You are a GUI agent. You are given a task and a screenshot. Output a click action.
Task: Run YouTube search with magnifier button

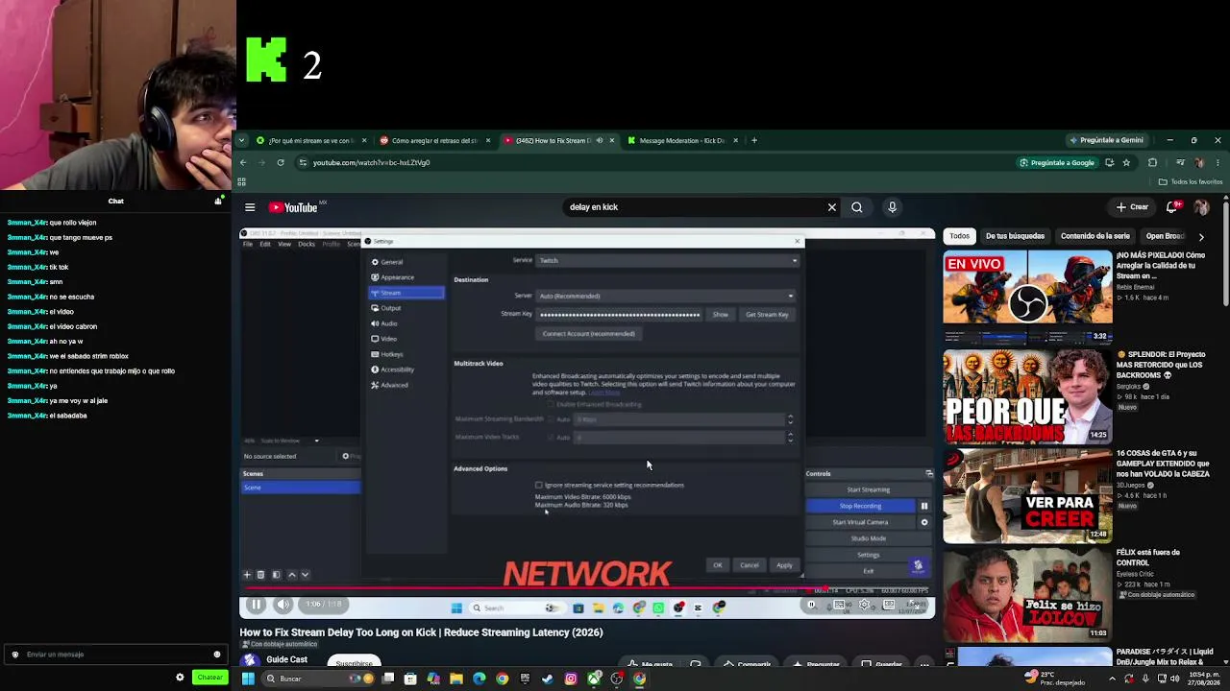click(x=857, y=207)
